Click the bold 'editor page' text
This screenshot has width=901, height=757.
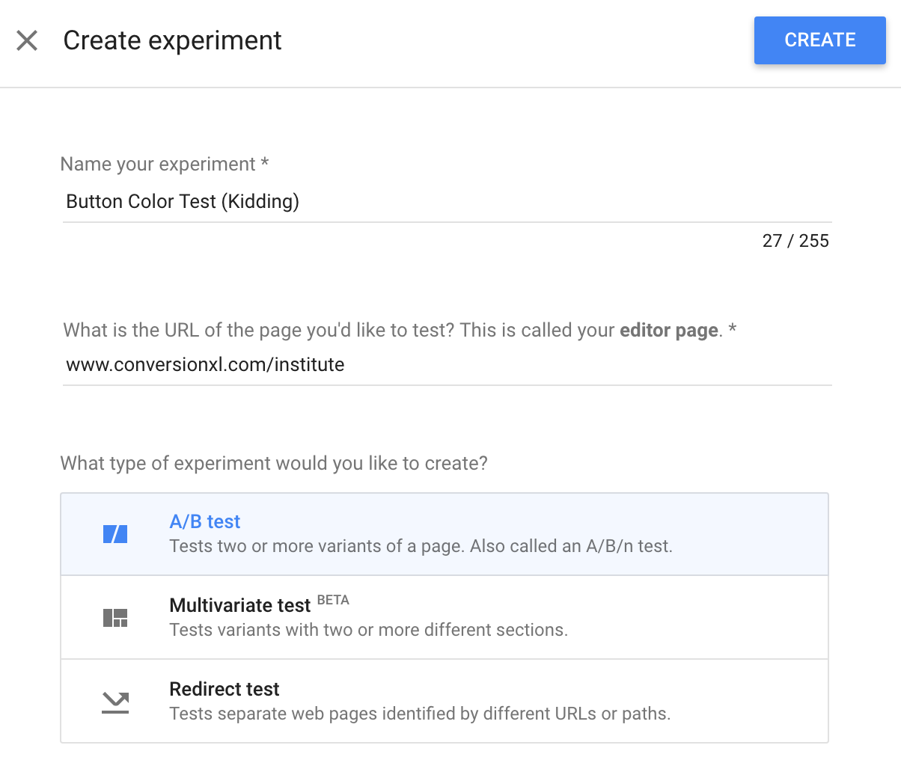669,331
